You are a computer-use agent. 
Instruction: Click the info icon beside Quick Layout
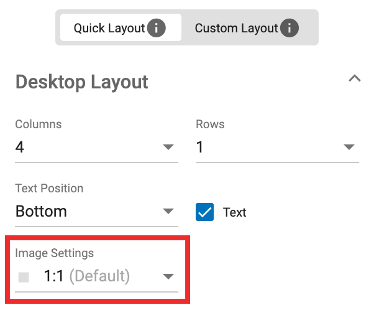(157, 28)
